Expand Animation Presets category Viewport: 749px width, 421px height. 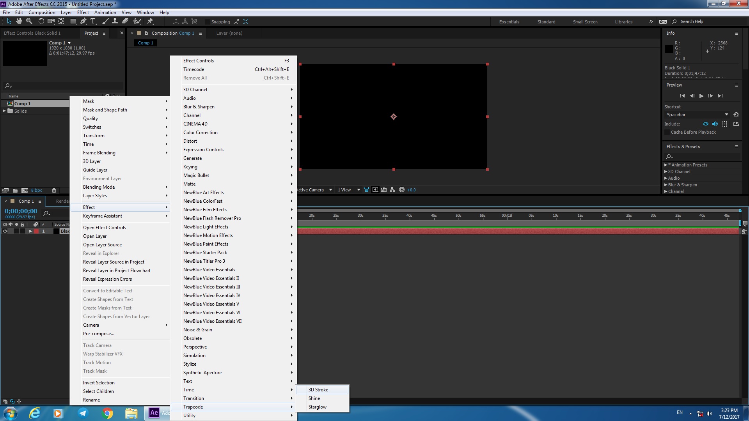click(x=666, y=165)
